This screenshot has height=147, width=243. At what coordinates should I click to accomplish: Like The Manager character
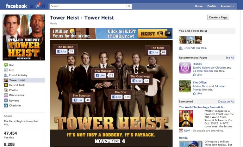click(100, 76)
